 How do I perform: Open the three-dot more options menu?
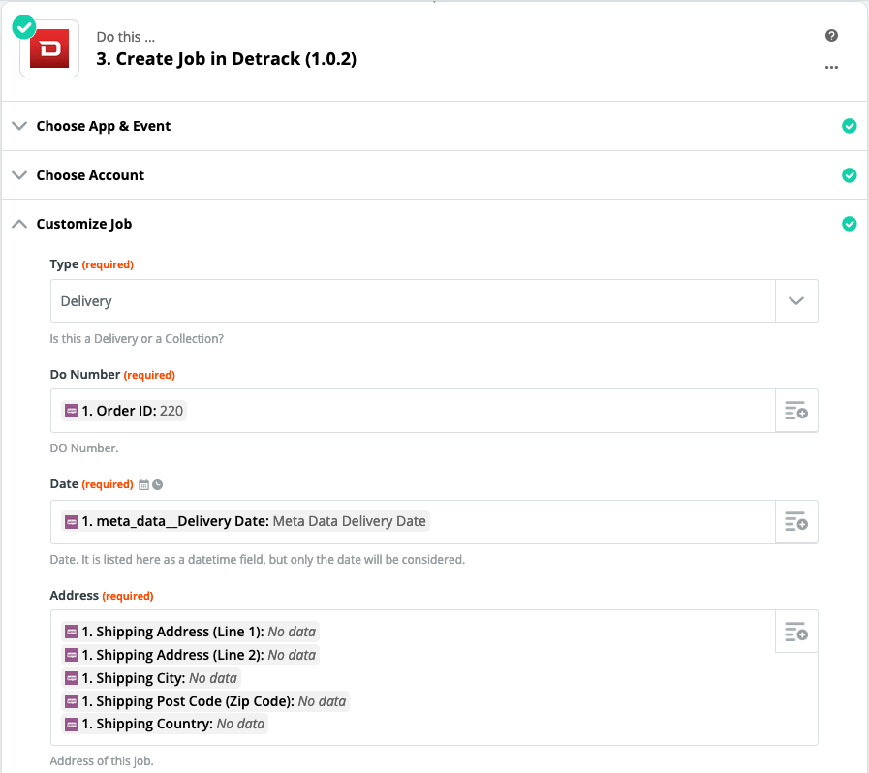(x=831, y=67)
